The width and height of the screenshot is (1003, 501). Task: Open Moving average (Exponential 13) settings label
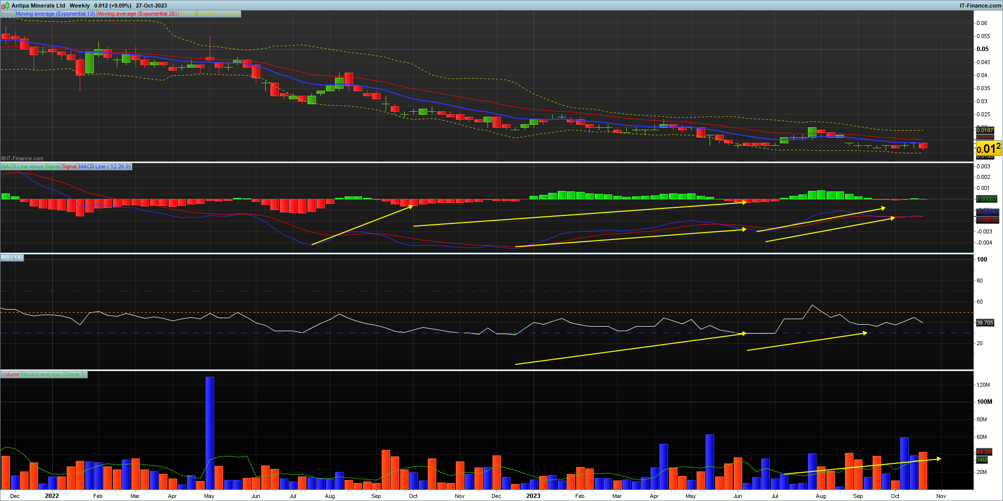pos(55,14)
